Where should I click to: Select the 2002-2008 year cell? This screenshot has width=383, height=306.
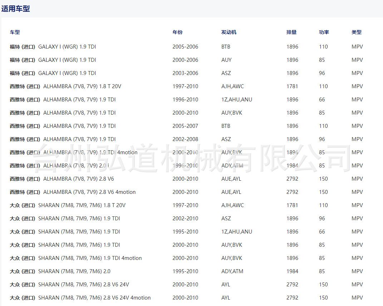tap(185, 139)
